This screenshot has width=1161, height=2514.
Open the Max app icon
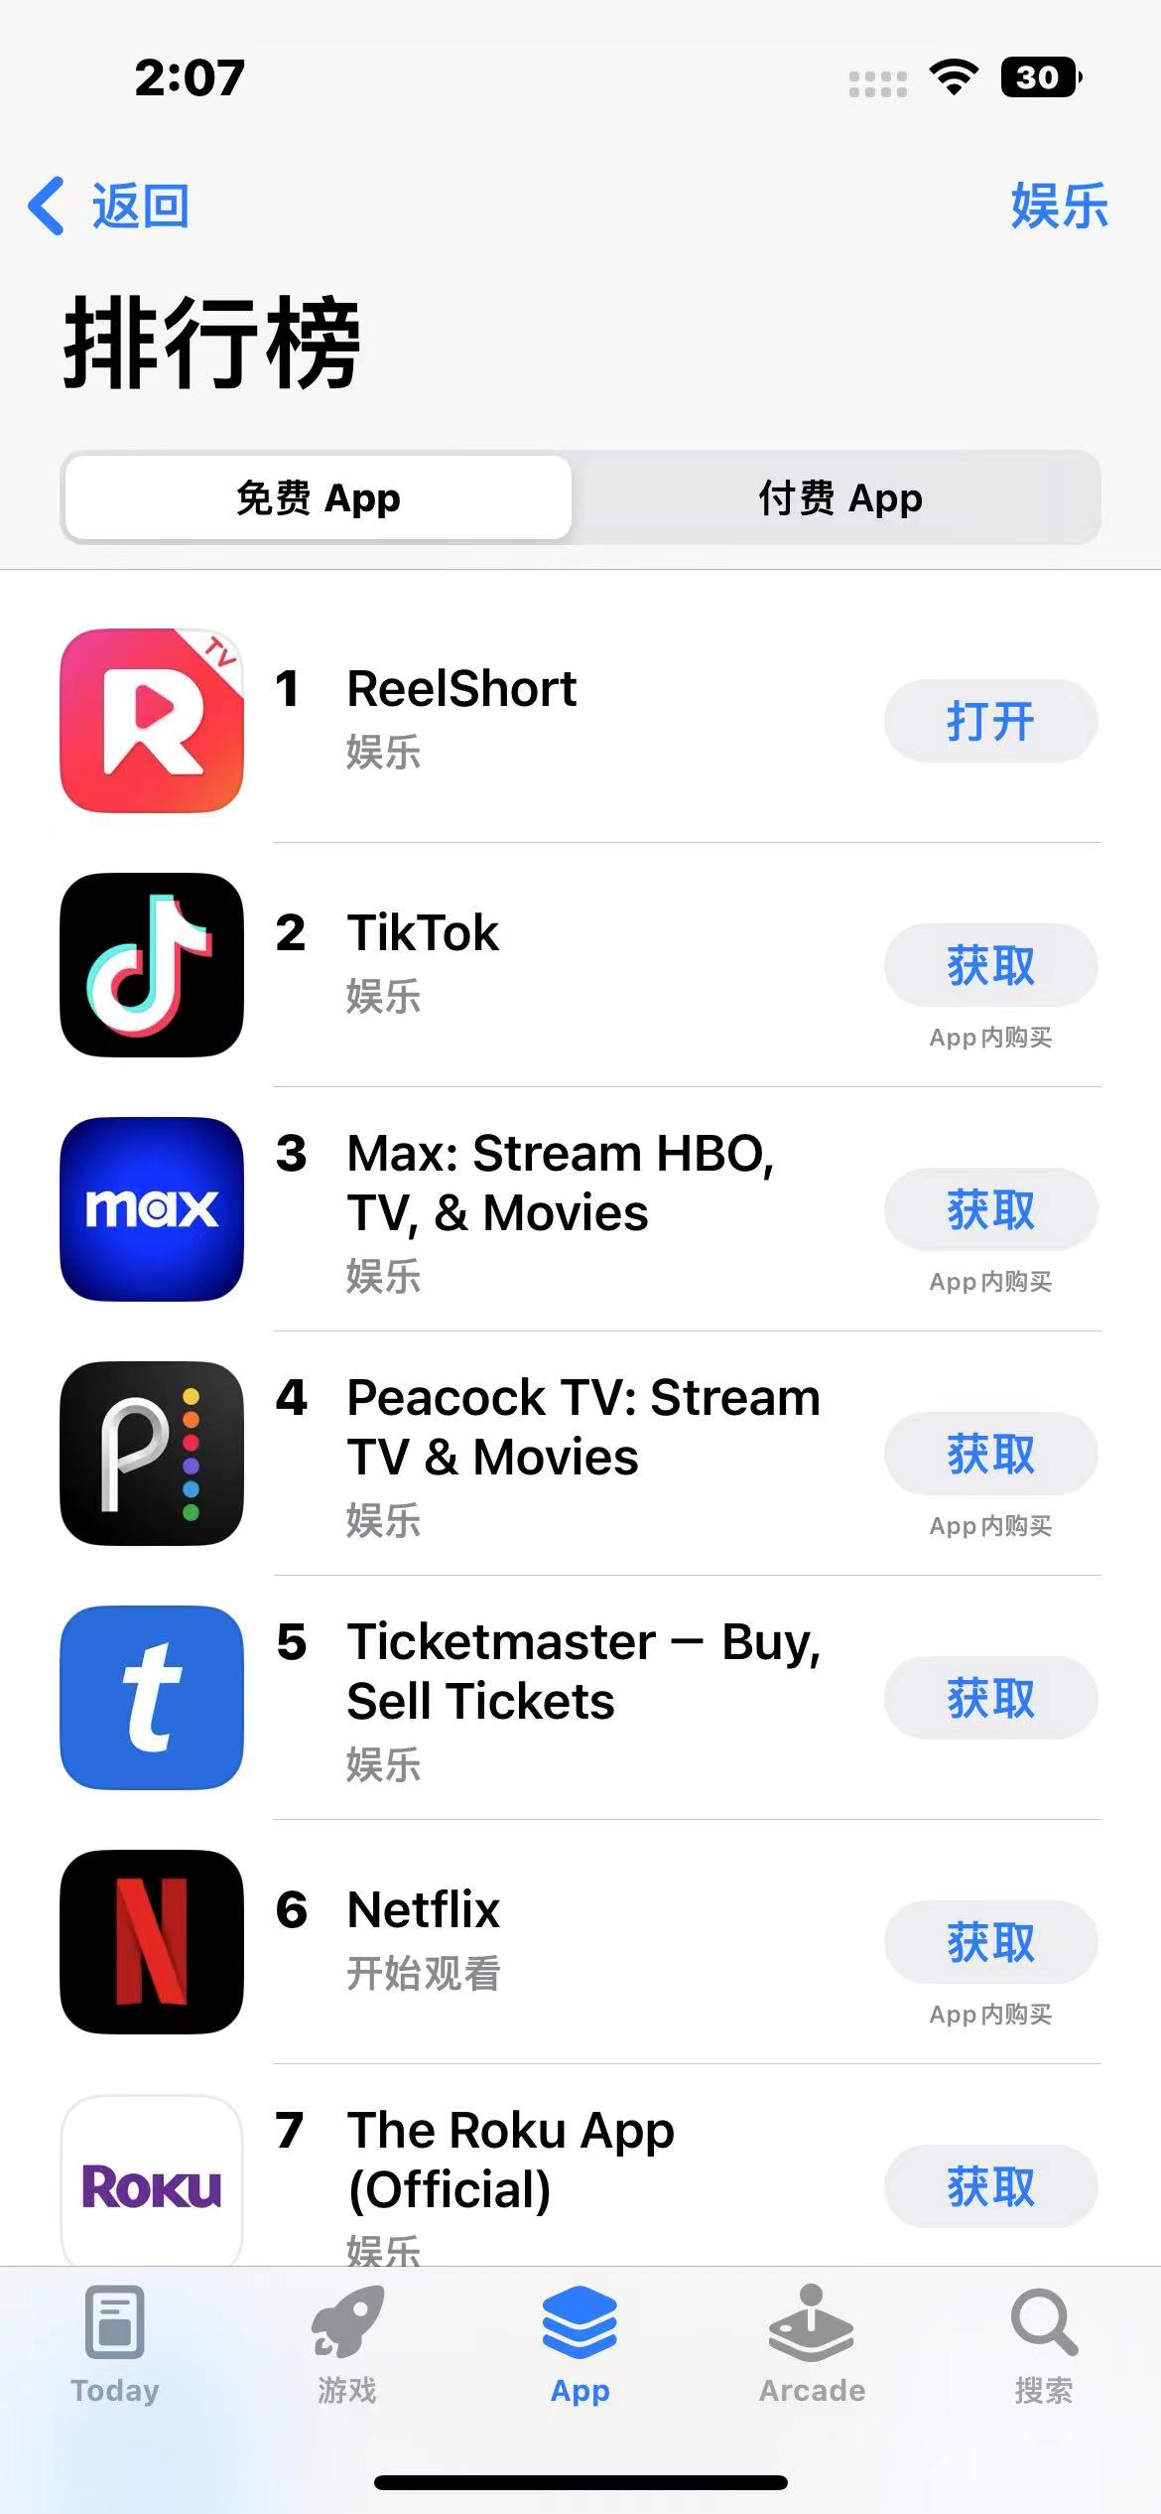[x=152, y=1208]
